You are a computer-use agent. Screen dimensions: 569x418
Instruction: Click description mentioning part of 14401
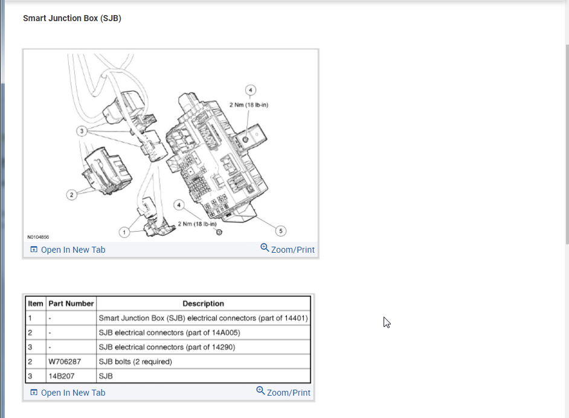click(203, 318)
